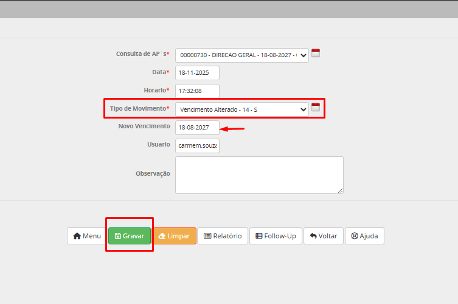Click into the Horario time field

[x=197, y=91]
